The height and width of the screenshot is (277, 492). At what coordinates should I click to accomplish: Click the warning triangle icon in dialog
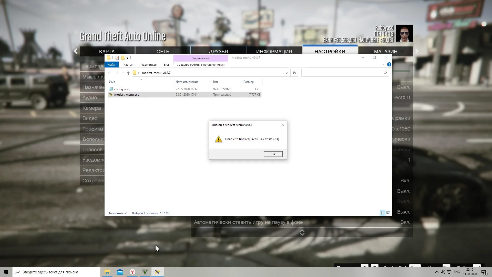point(219,139)
